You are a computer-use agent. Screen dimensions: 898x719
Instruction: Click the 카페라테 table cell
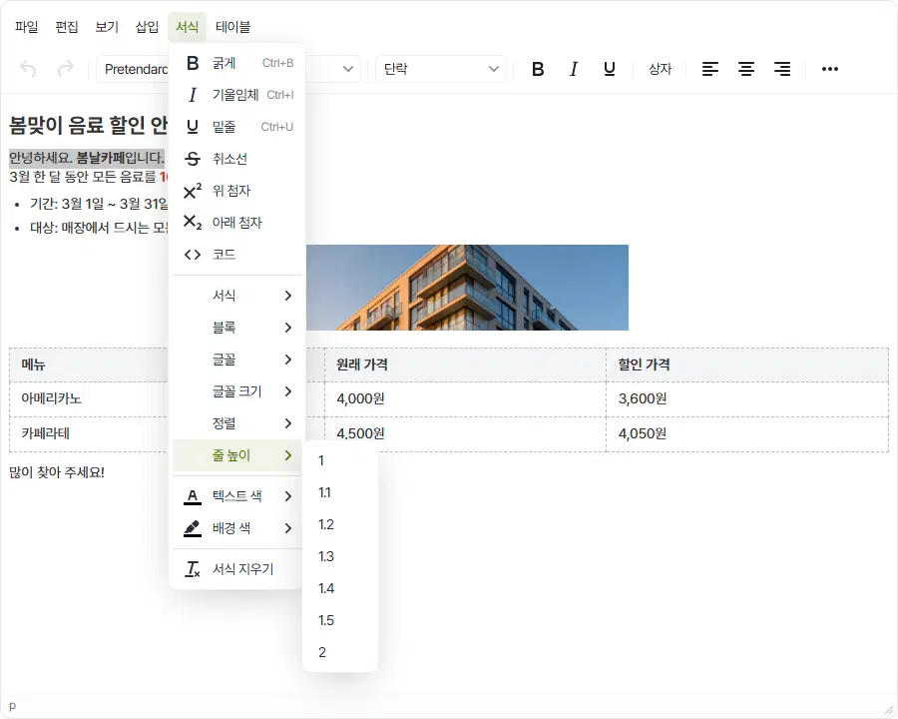tap(89, 434)
